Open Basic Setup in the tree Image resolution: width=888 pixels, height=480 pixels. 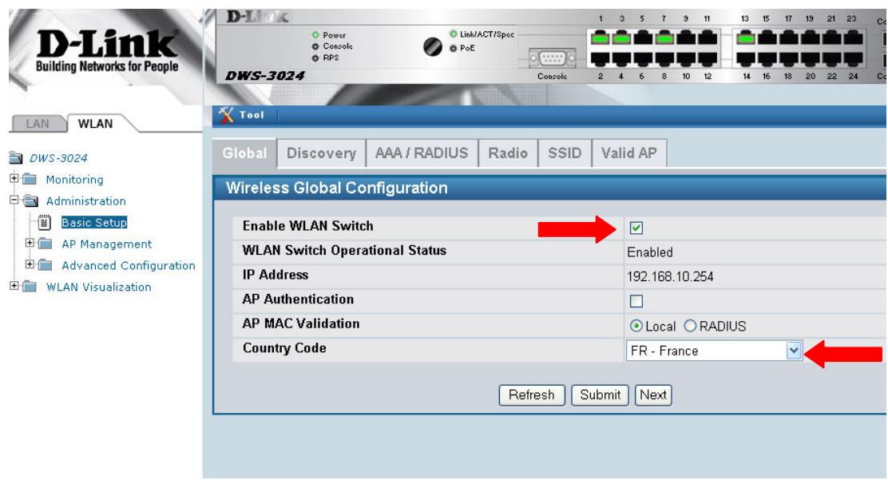[x=94, y=223]
